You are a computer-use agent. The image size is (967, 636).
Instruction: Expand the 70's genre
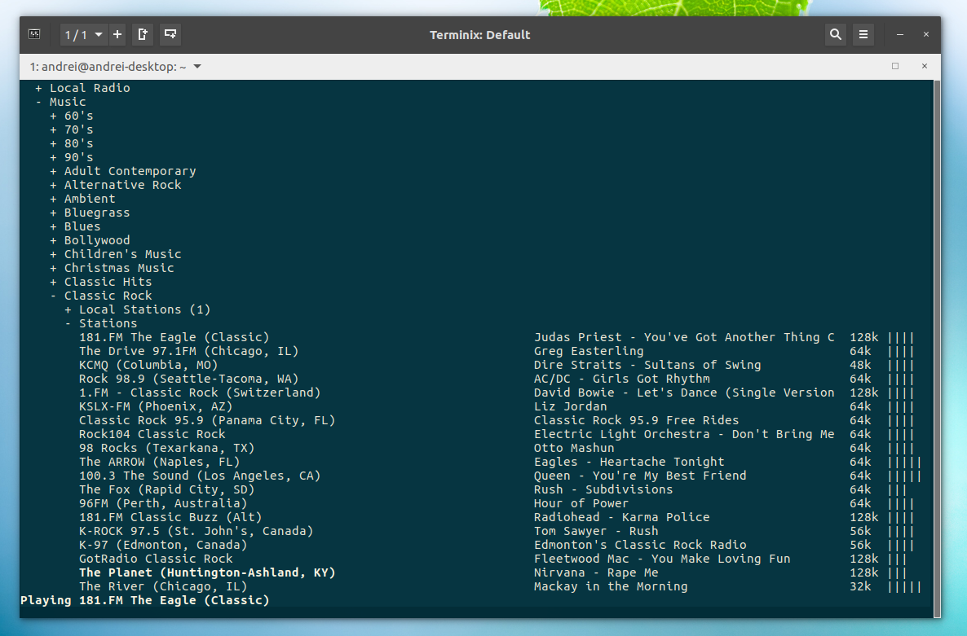tap(72, 129)
